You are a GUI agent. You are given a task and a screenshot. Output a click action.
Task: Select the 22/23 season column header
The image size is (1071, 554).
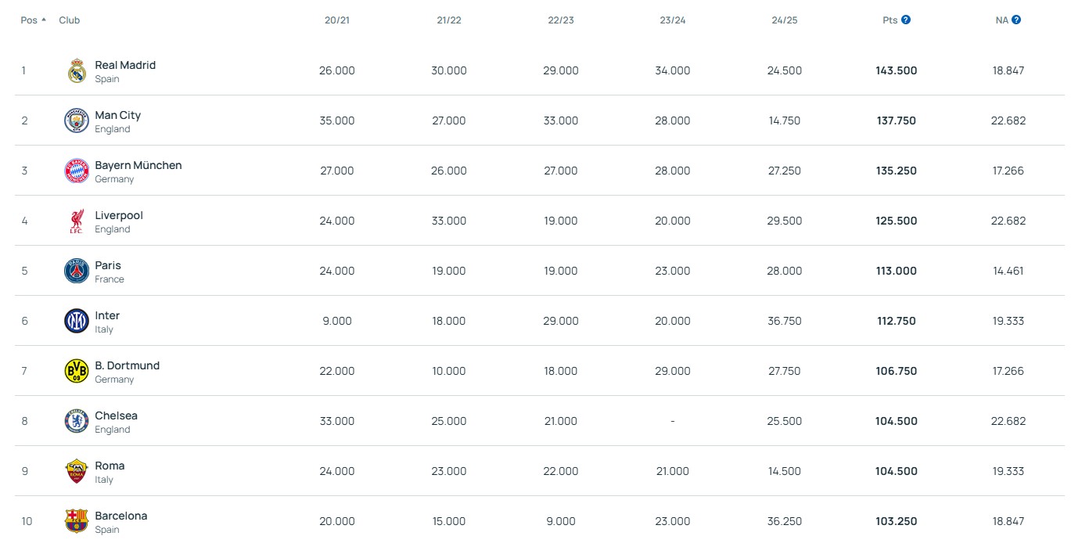560,20
